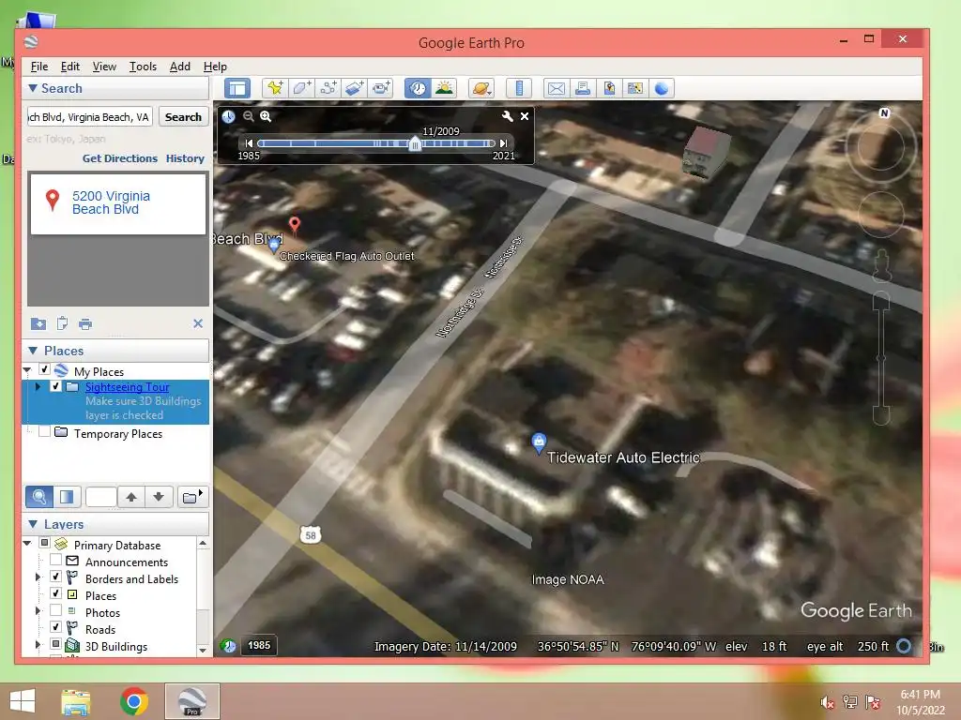Screen dimensions: 961x720
Task: Toggle the Places panel transparency view button
Action: [x=67, y=497]
